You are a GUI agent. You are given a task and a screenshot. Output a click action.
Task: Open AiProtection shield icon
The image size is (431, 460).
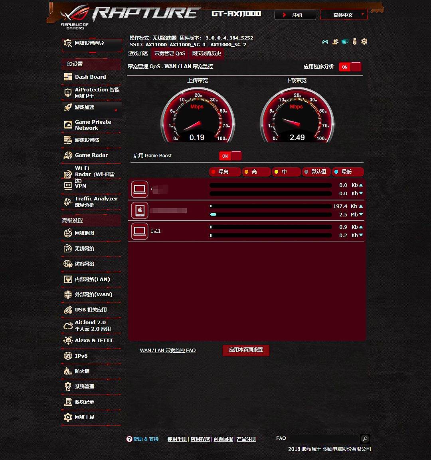pos(68,93)
